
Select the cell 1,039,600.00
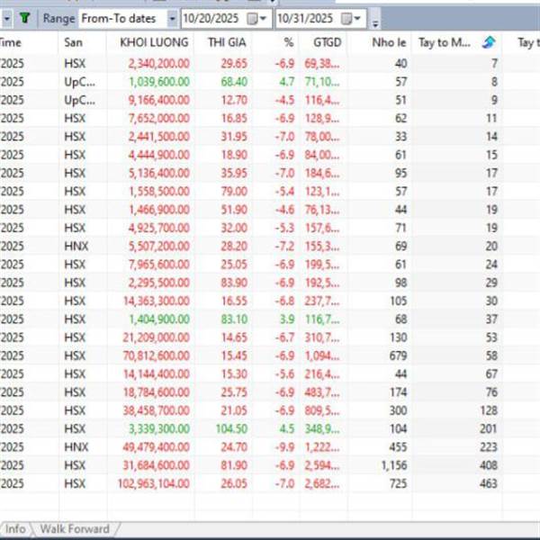158,82
